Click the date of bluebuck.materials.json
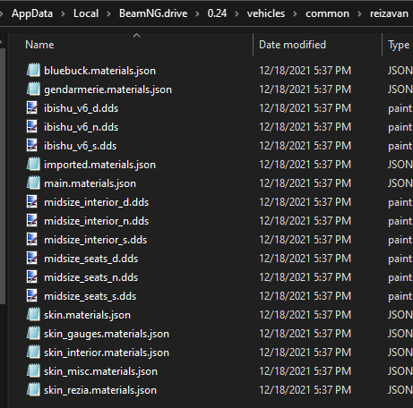This screenshot has width=413, height=408. coord(305,71)
